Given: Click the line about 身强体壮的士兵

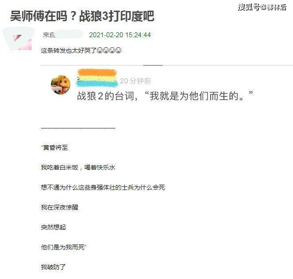Looking at the screenshot, I should pyautogui.click(x=103, y=187).
